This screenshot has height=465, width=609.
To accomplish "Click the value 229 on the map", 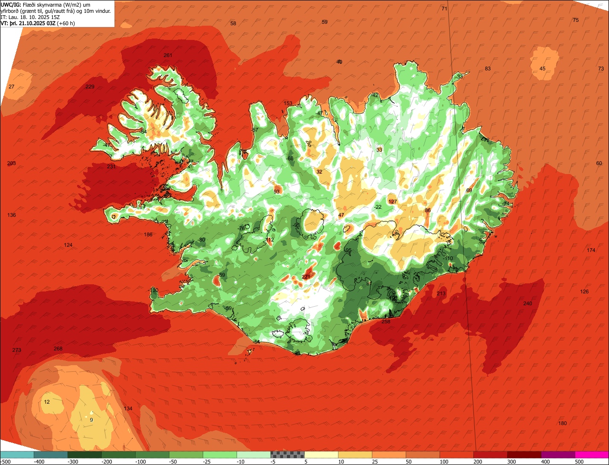I will 90,87.
